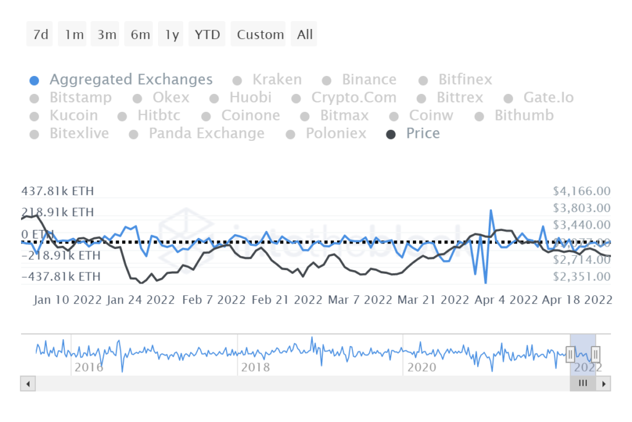Screen dimensions: 632x422
Task: Toggle Bithumb series in legend
Action: click(x=514, y=116)
